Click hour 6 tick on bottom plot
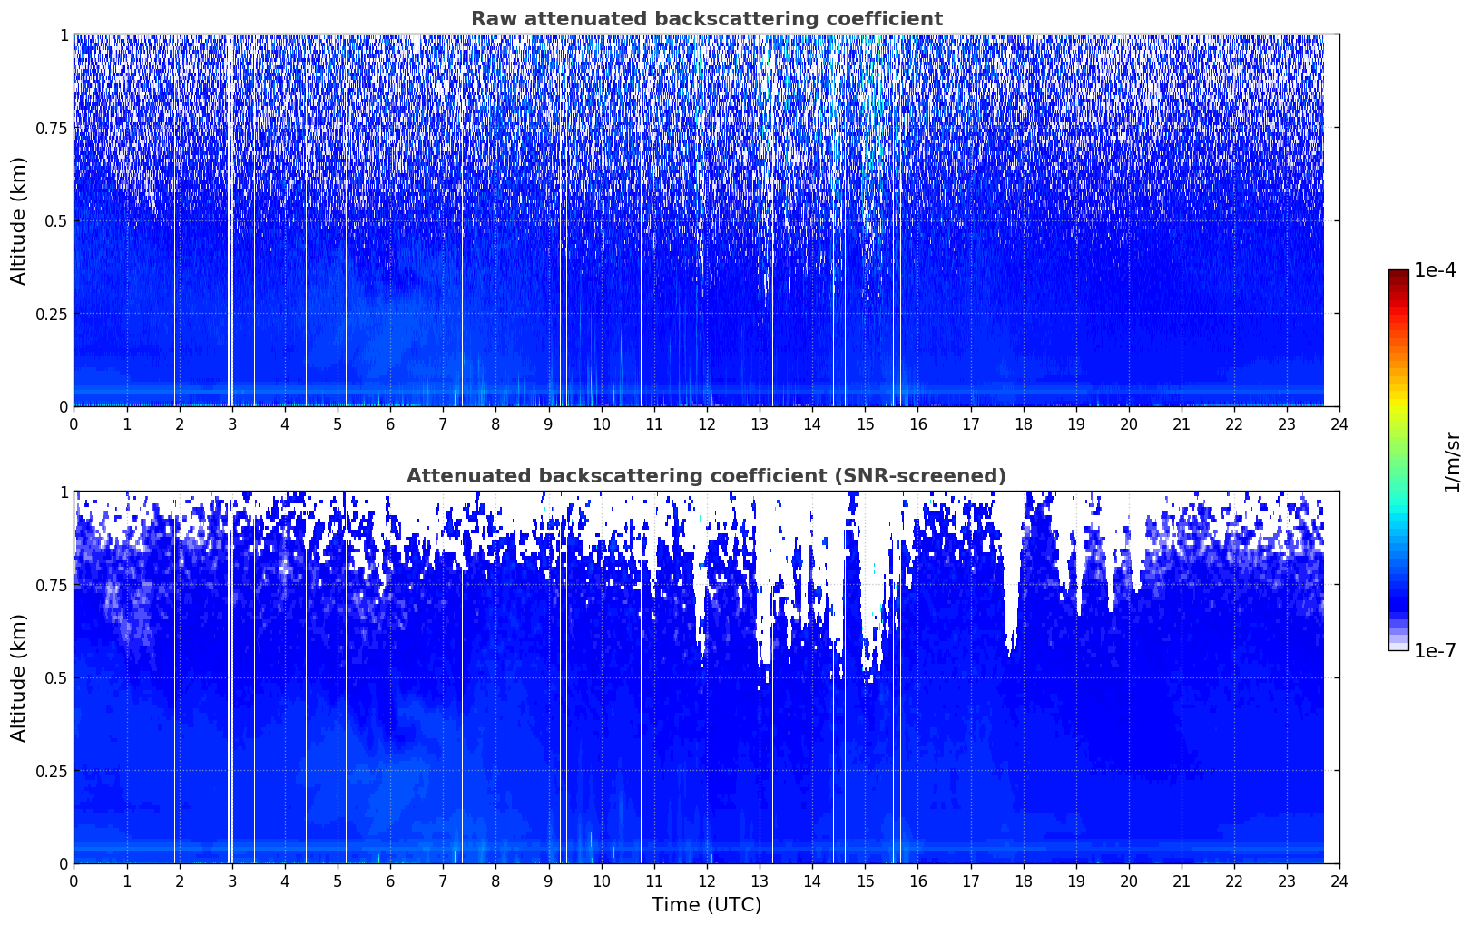 point(390,881)
